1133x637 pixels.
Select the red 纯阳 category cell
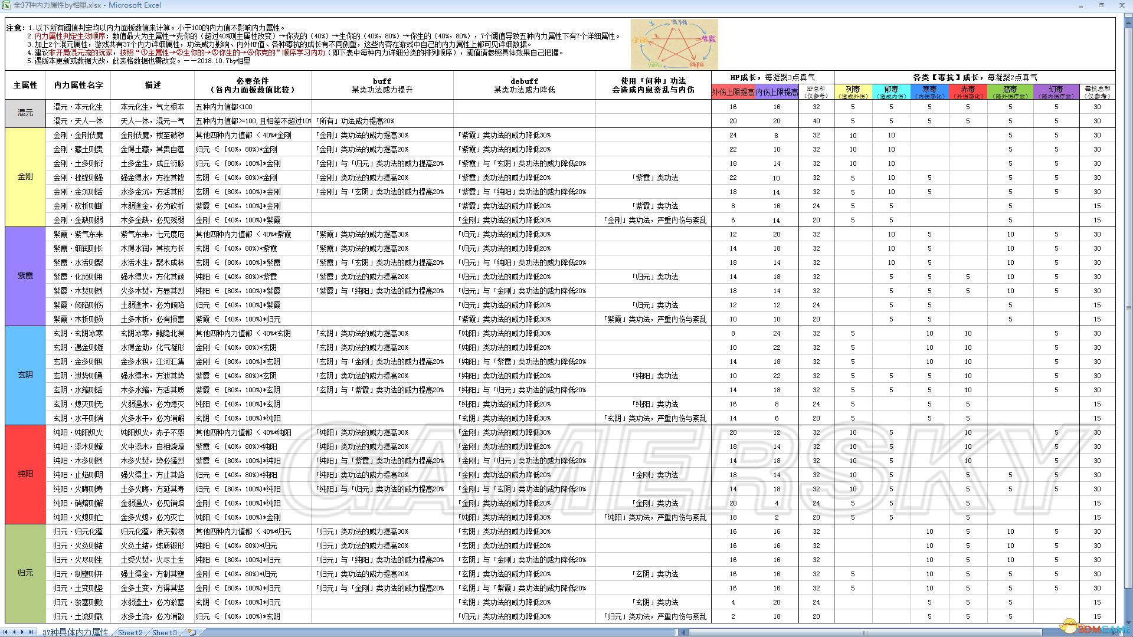[x=25, y=475]
